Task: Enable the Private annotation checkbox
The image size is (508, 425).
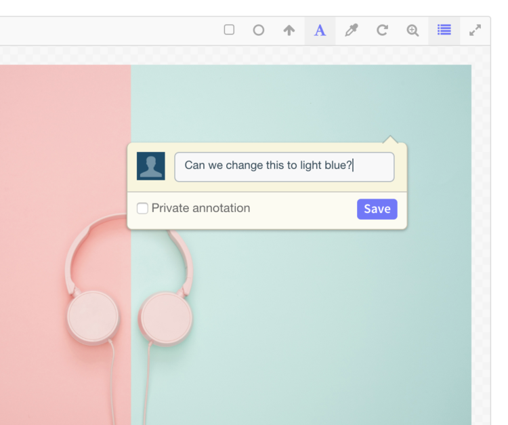Action: (x=142, y=209)
